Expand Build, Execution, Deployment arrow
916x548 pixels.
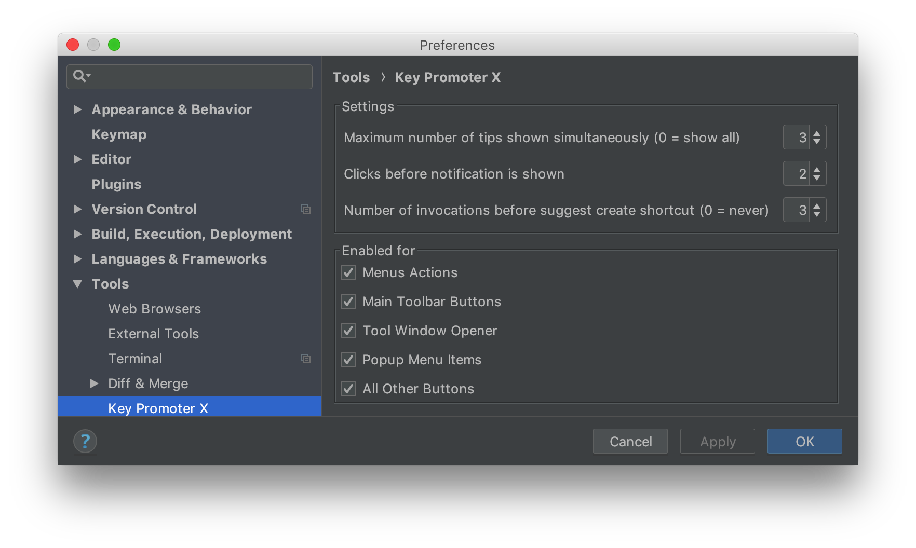coord(78,234)
